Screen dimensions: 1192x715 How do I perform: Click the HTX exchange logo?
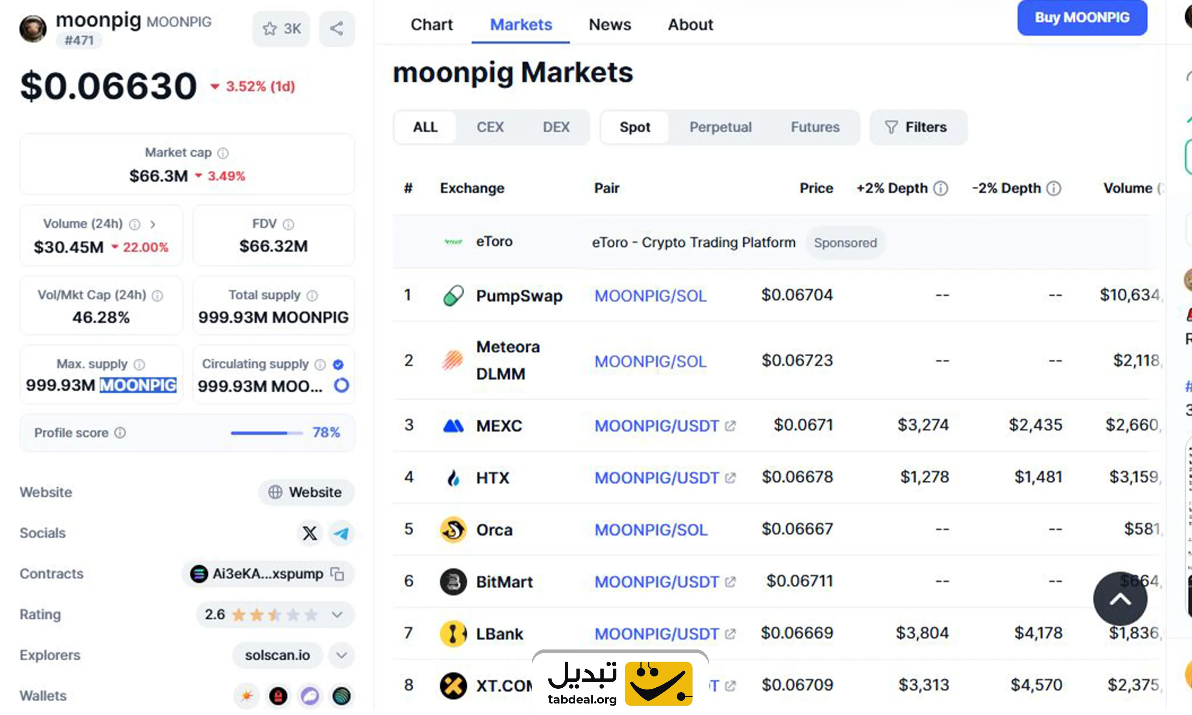tap(453, 477)
